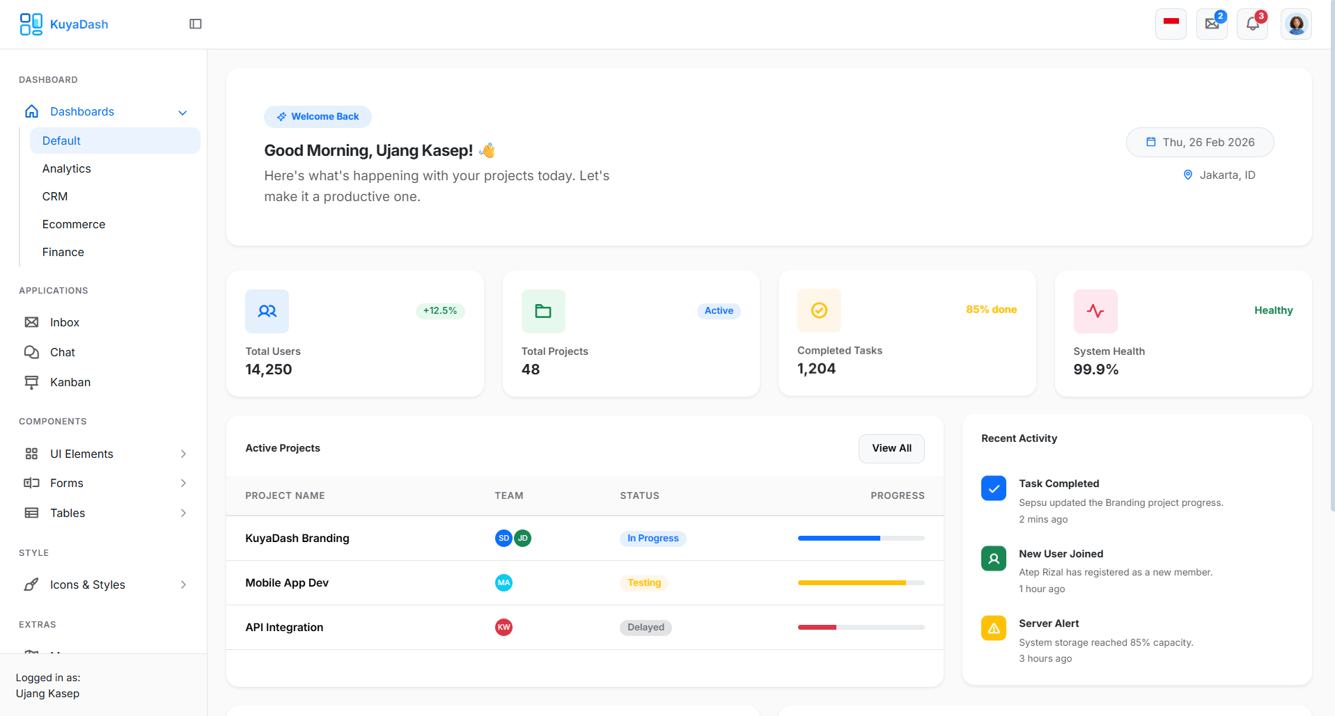Open the user profile avatar
Screen dimensions: 1335x716
(1296, 24)
